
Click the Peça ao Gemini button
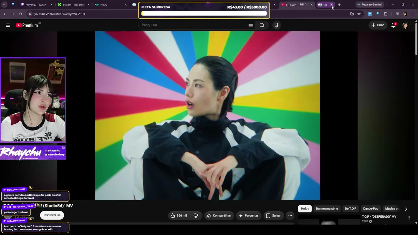[x=369, y=5]
